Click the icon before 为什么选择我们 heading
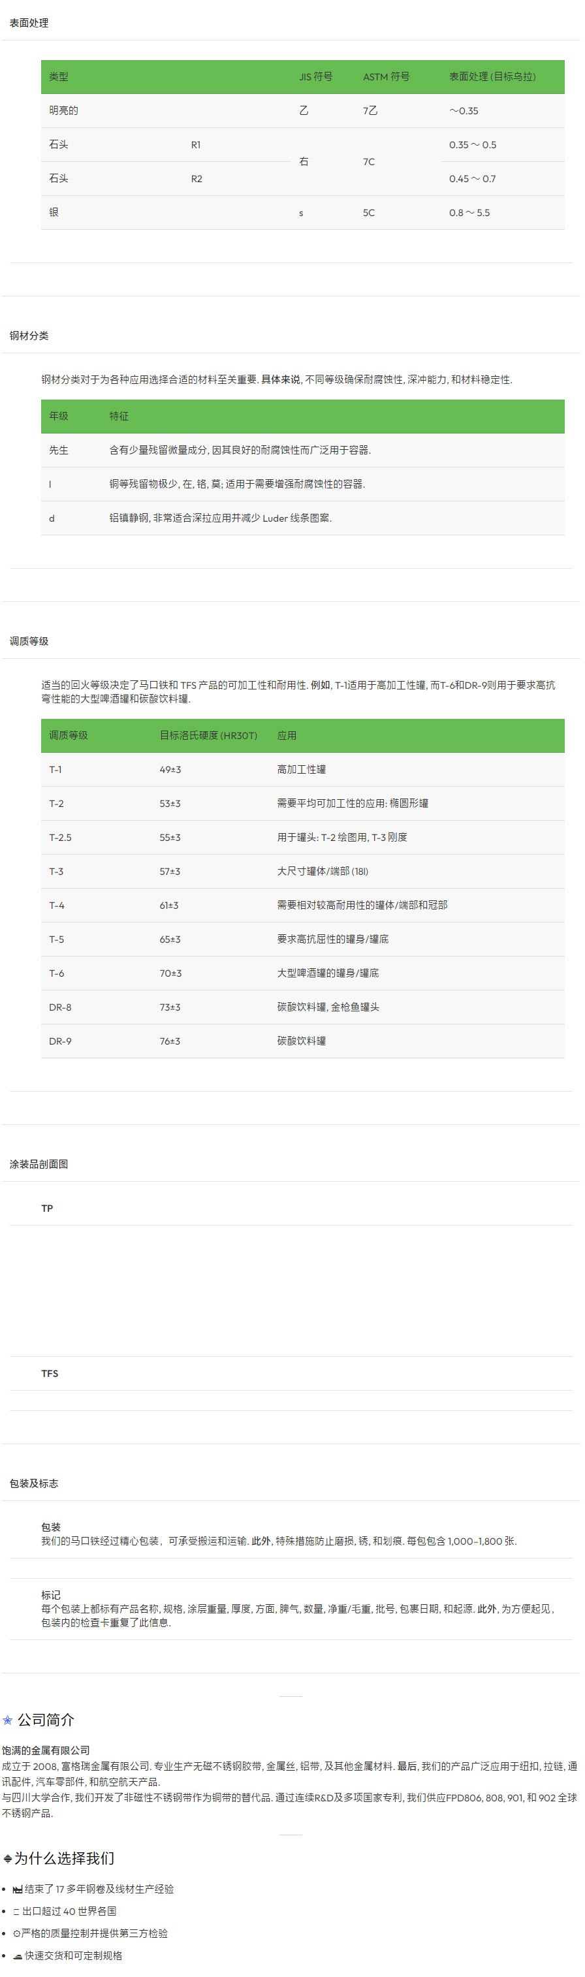Screen dimensions: 585x1977 coord(8,1858)
